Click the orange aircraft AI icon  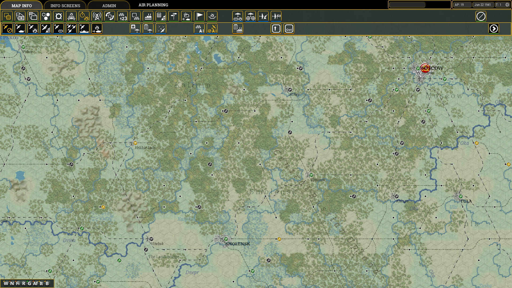point(212,29)
